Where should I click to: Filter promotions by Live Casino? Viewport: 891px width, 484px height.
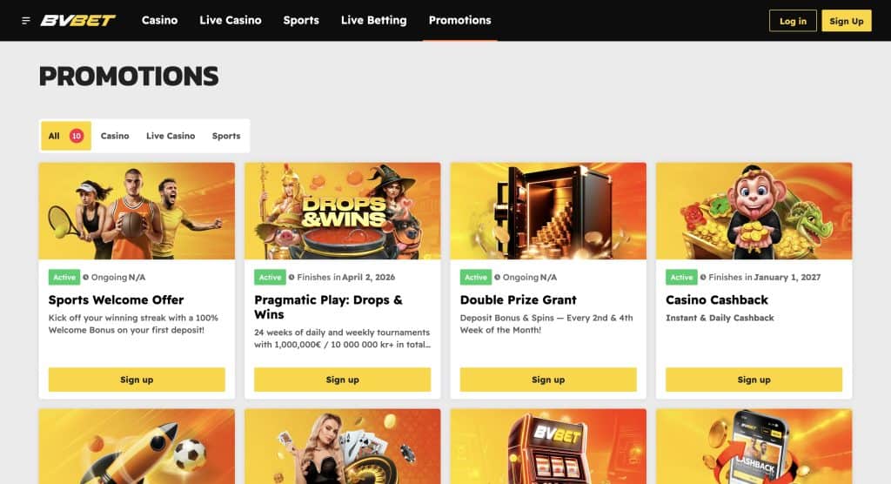(171, 136)
